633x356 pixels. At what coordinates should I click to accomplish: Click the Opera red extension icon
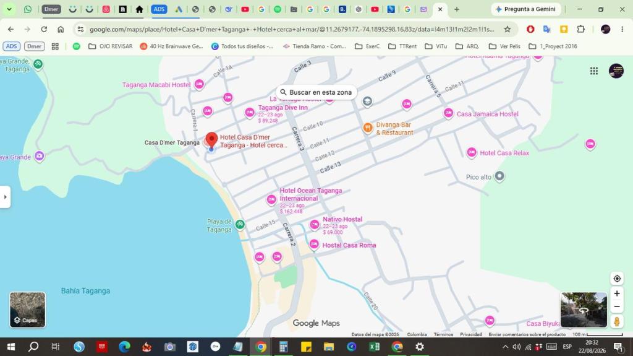[x=530, y=29]
